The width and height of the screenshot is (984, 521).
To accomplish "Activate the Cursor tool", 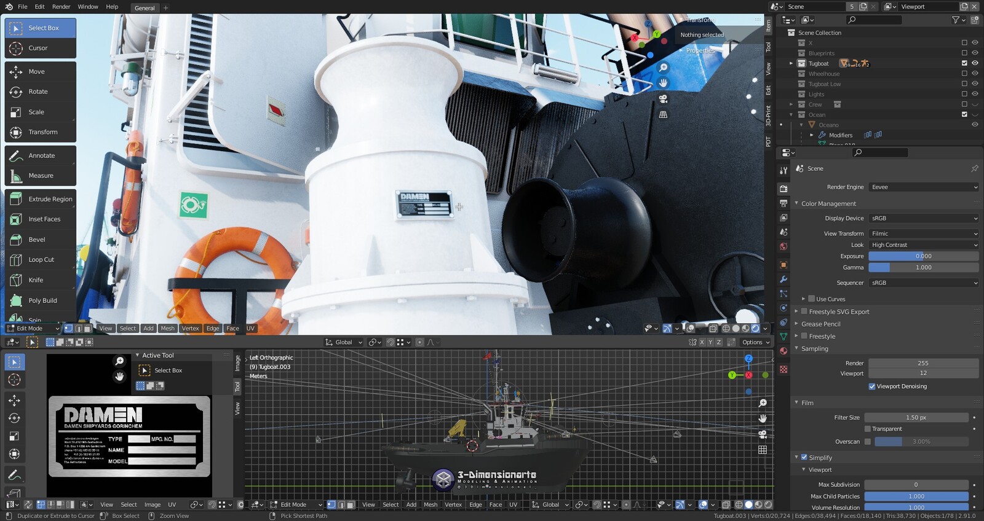I will click(x=41, y=48).
